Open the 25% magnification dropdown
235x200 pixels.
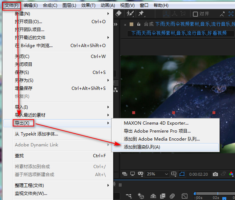pyautogui.click(x=157, y=174)
